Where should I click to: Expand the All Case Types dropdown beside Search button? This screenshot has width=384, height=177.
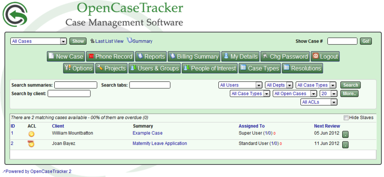click(316, 85)
